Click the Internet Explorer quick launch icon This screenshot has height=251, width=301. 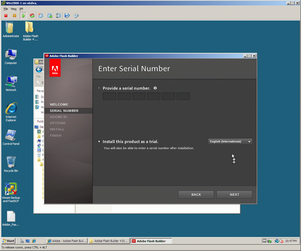point(34,241)
